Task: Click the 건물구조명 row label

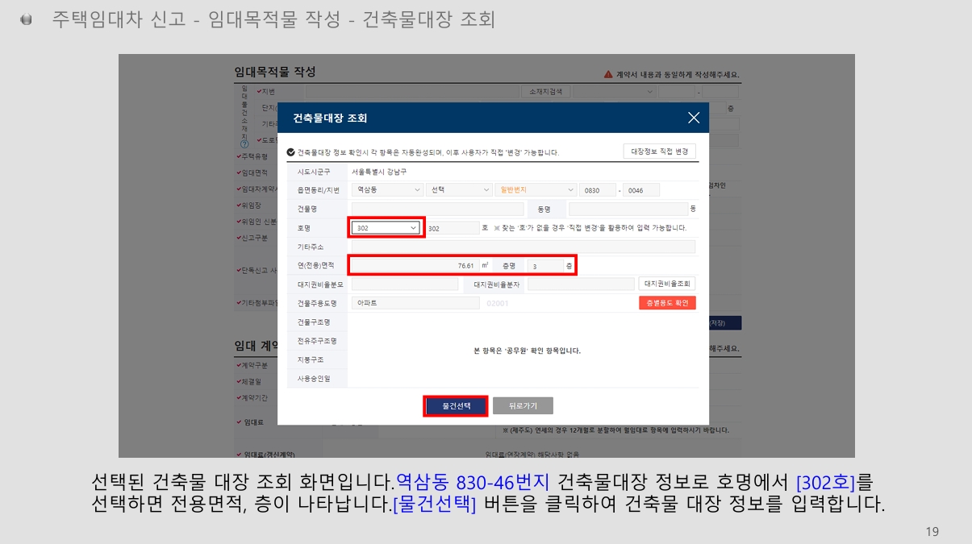Action: coord(313,322)
